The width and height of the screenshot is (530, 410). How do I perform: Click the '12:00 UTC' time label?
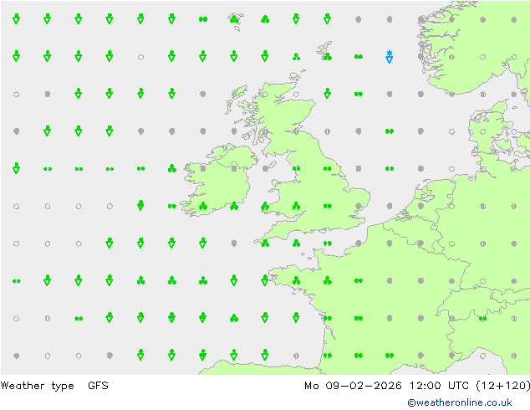(439, 385)
